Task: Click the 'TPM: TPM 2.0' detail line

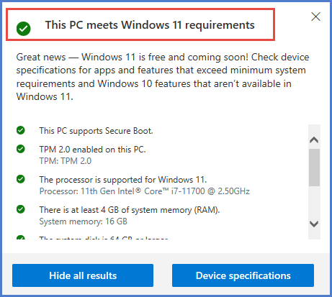Action: click(x=66, y=161)
